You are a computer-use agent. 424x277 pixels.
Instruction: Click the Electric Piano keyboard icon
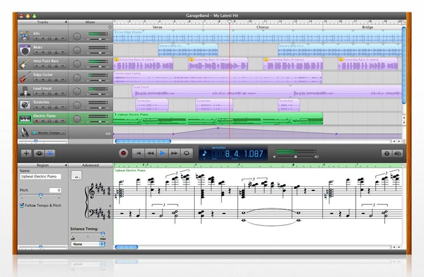click(25, 118)
